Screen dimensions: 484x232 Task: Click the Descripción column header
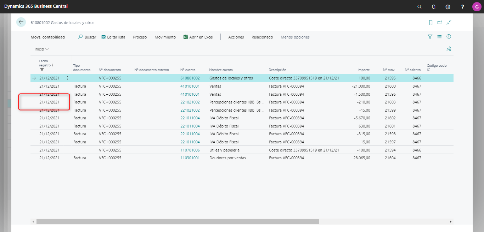[x=277, y=70]
